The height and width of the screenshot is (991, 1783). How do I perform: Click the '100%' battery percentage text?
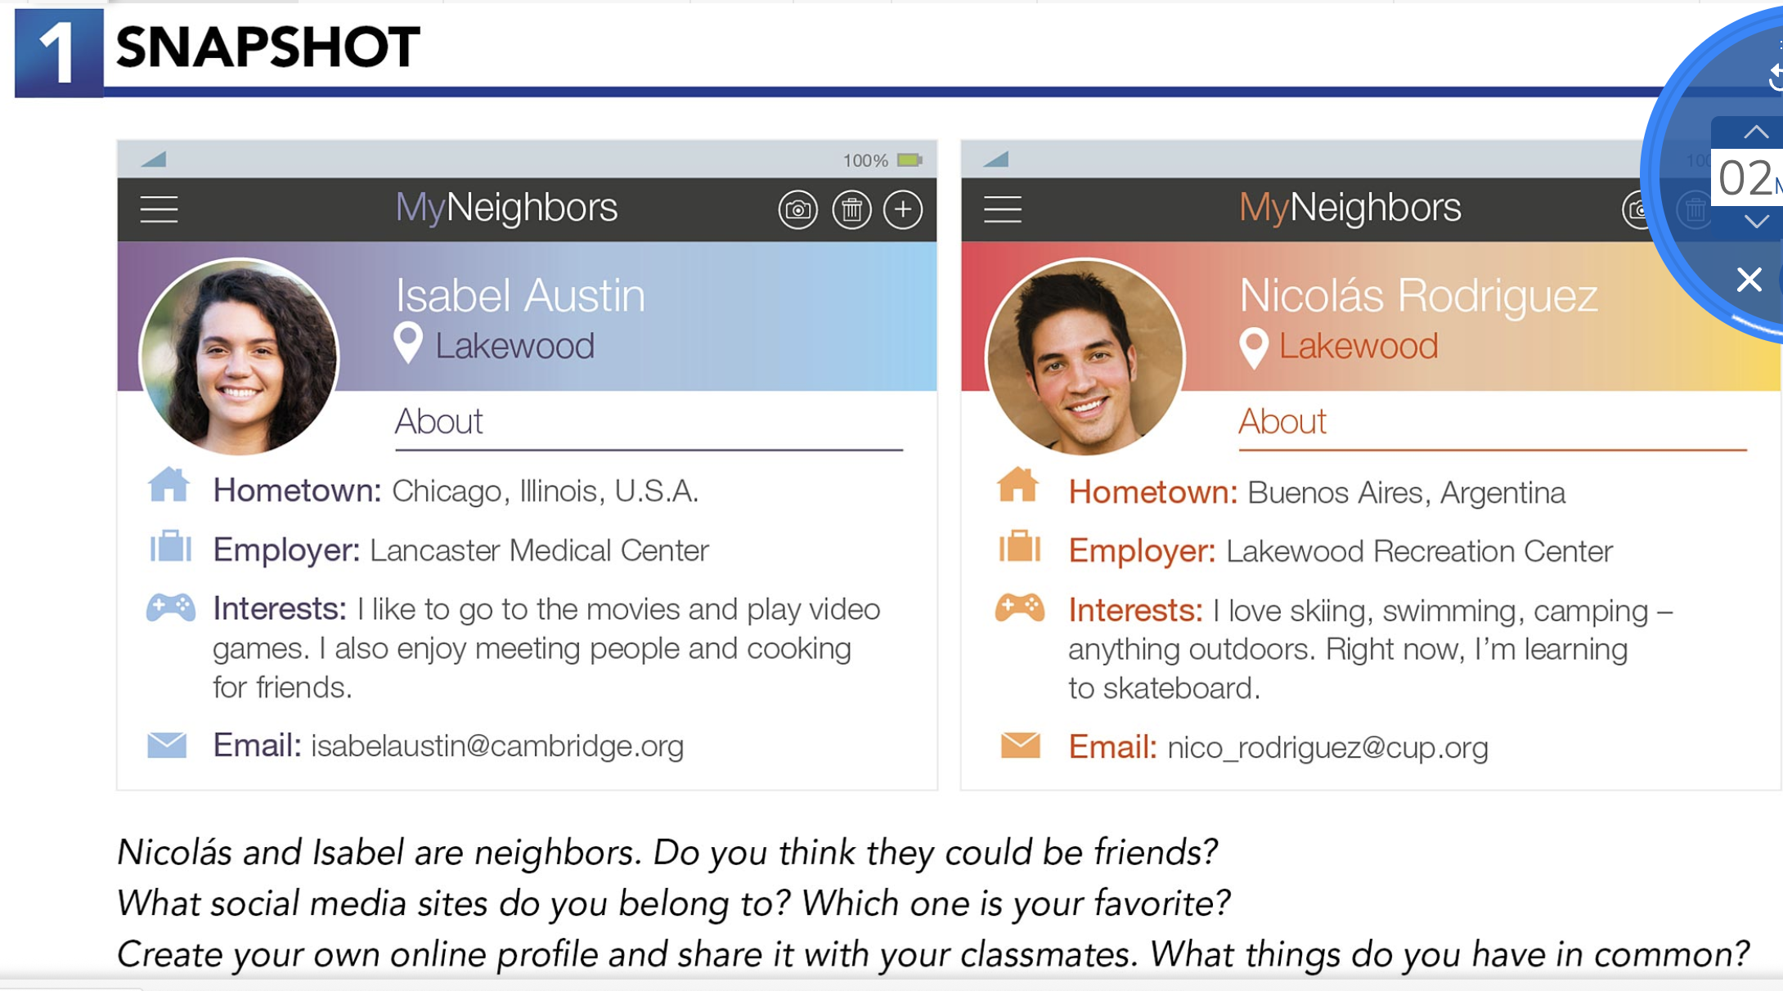[865, 160]
